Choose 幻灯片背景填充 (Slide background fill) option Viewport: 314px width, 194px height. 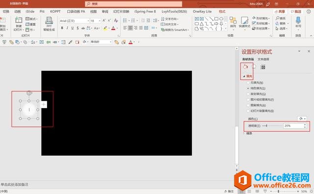[261, 111]
